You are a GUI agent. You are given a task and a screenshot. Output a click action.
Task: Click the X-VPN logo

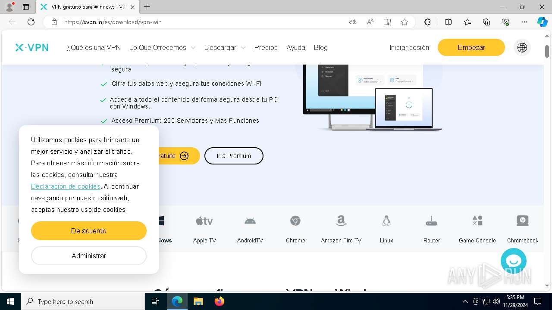(32, 47)
